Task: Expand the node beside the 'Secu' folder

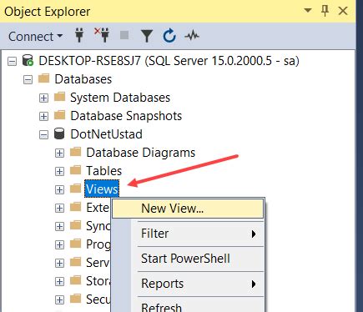Action: point(59,299)
